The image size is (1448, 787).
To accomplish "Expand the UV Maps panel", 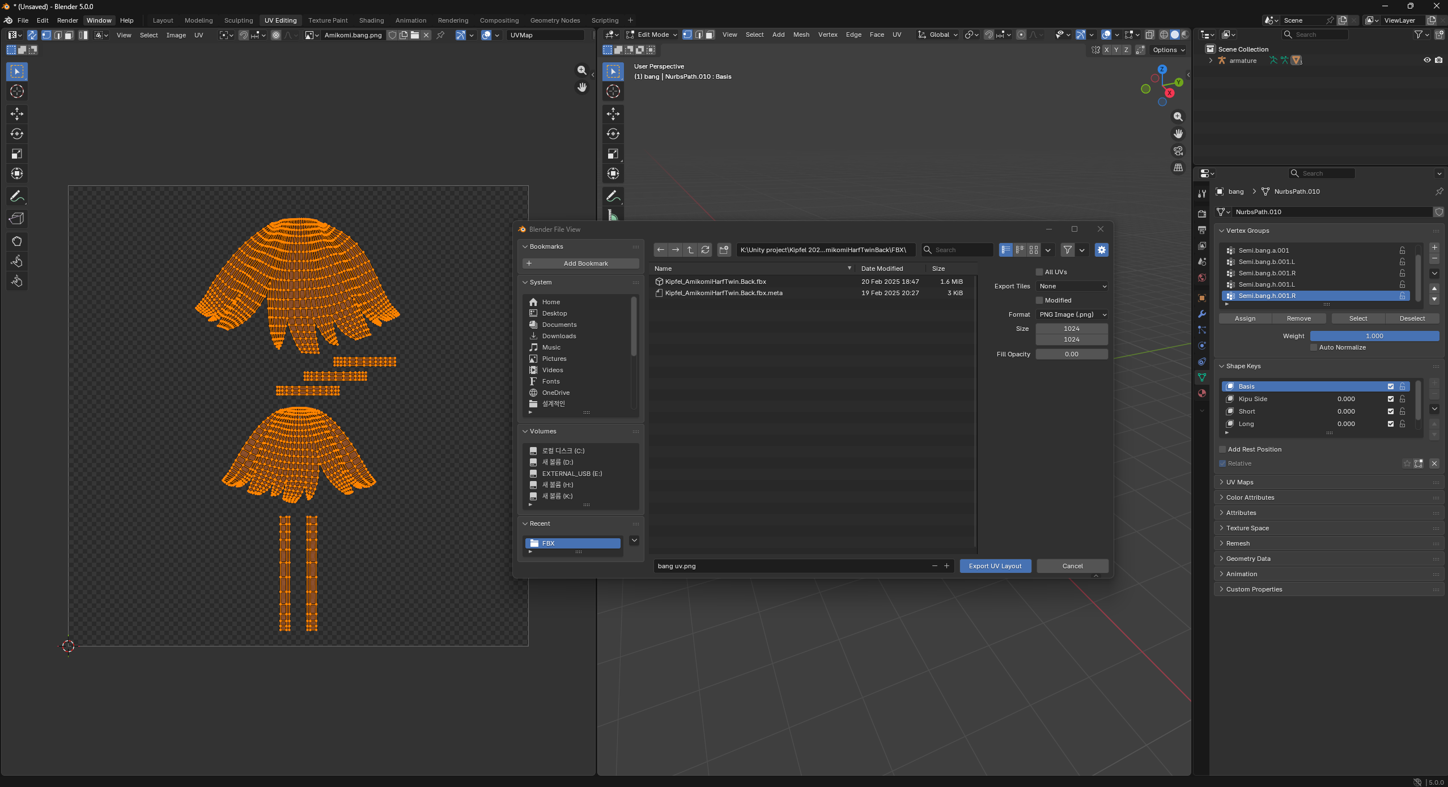I will coord(1239,482).
